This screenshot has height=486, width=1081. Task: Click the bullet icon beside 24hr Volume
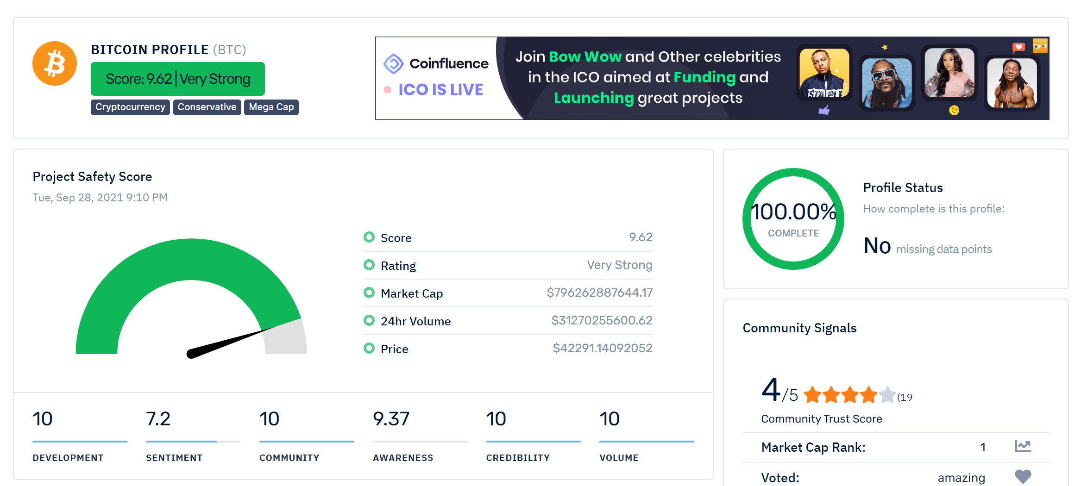[369, 320]
